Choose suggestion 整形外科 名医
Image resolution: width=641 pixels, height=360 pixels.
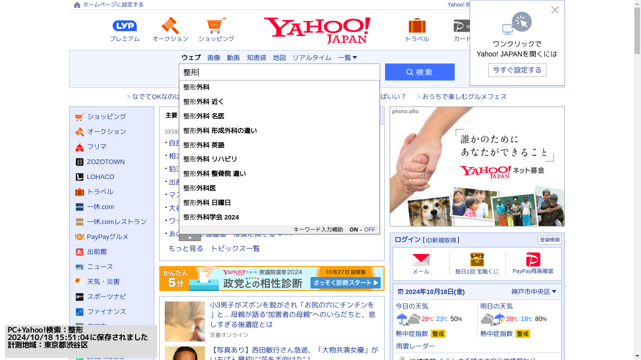[x=279, y=116]
